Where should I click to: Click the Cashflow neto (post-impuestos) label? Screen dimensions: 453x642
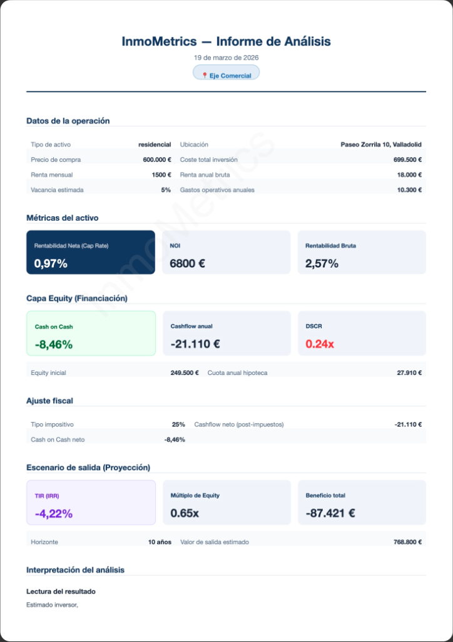(239, 424)
